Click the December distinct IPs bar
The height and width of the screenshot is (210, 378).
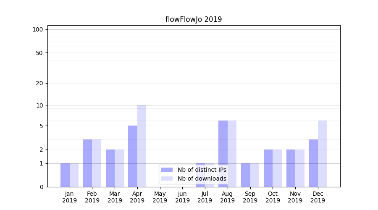[313, 163]
